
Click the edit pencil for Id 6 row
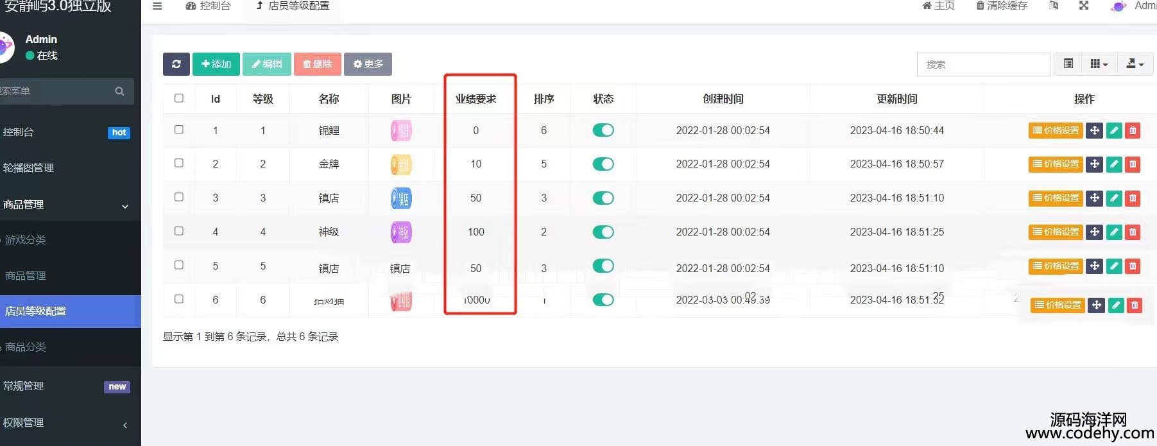1116,305
